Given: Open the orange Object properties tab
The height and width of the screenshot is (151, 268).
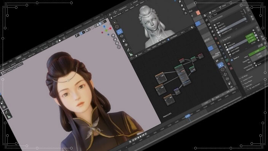Looking at the screenshot, I should tap(218, 43).
